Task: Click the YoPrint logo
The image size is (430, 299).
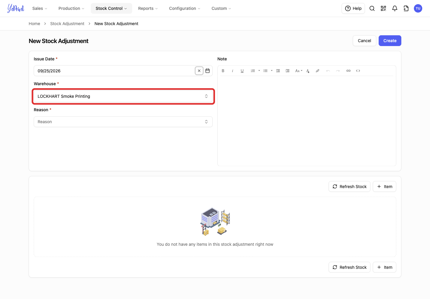Action: [x=16, y=8]
